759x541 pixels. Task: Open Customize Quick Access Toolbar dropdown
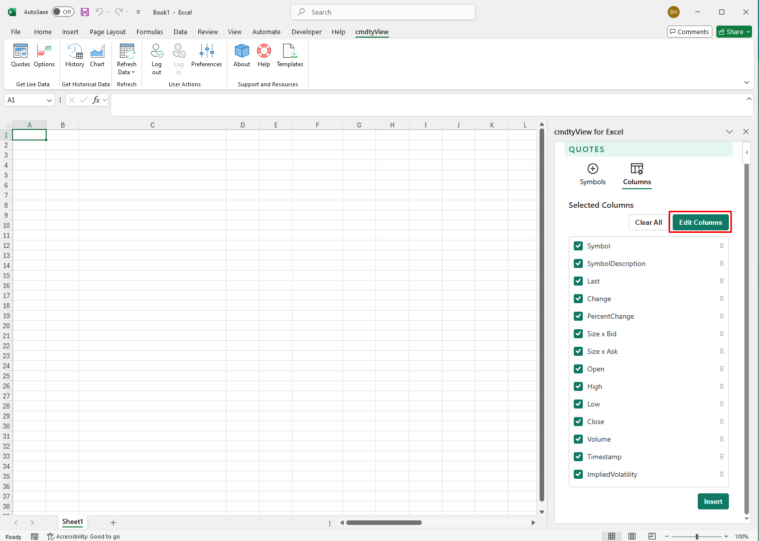coord(138,12)
